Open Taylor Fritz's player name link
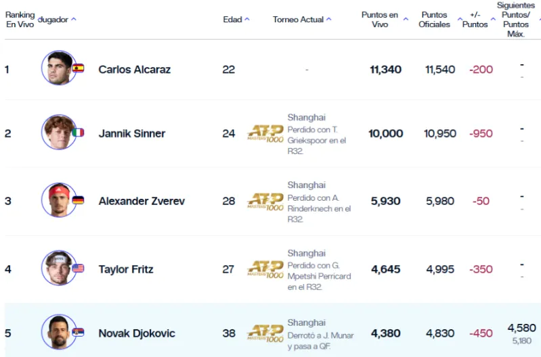Image resolution: width=541 pixels, height=357 pixels. 126,269
